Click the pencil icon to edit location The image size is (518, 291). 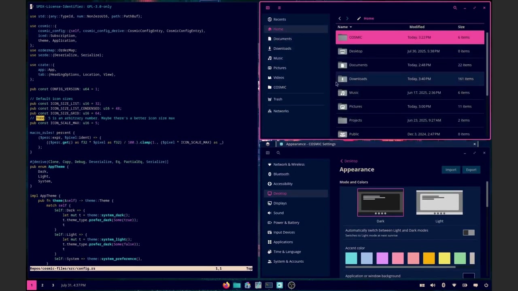[x=359, y=19]
